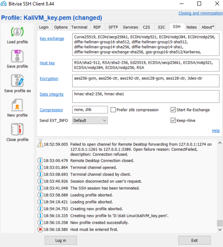The image size is (223, 247).
Task: Click the Exit button
Action: tap(194, 240)
